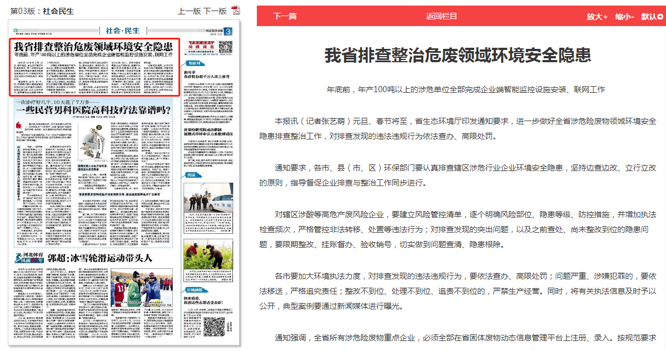Viewport: 666px width, 351px height.
Task: Click the subtitle starting with 年底前,年产100吨以上
Action: click(x=465, y=89)
